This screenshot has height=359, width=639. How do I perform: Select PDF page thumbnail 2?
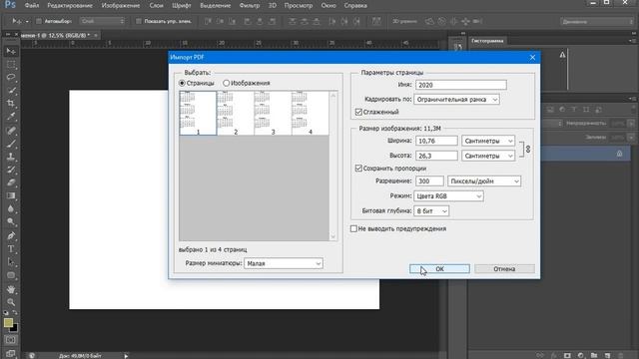click(x=236, y=113)
